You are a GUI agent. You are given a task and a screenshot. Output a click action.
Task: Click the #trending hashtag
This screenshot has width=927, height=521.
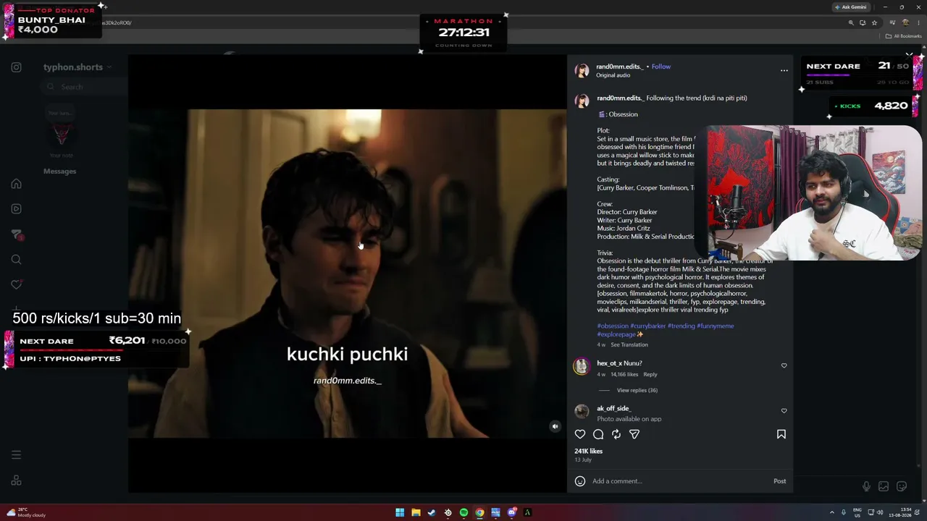681,326
